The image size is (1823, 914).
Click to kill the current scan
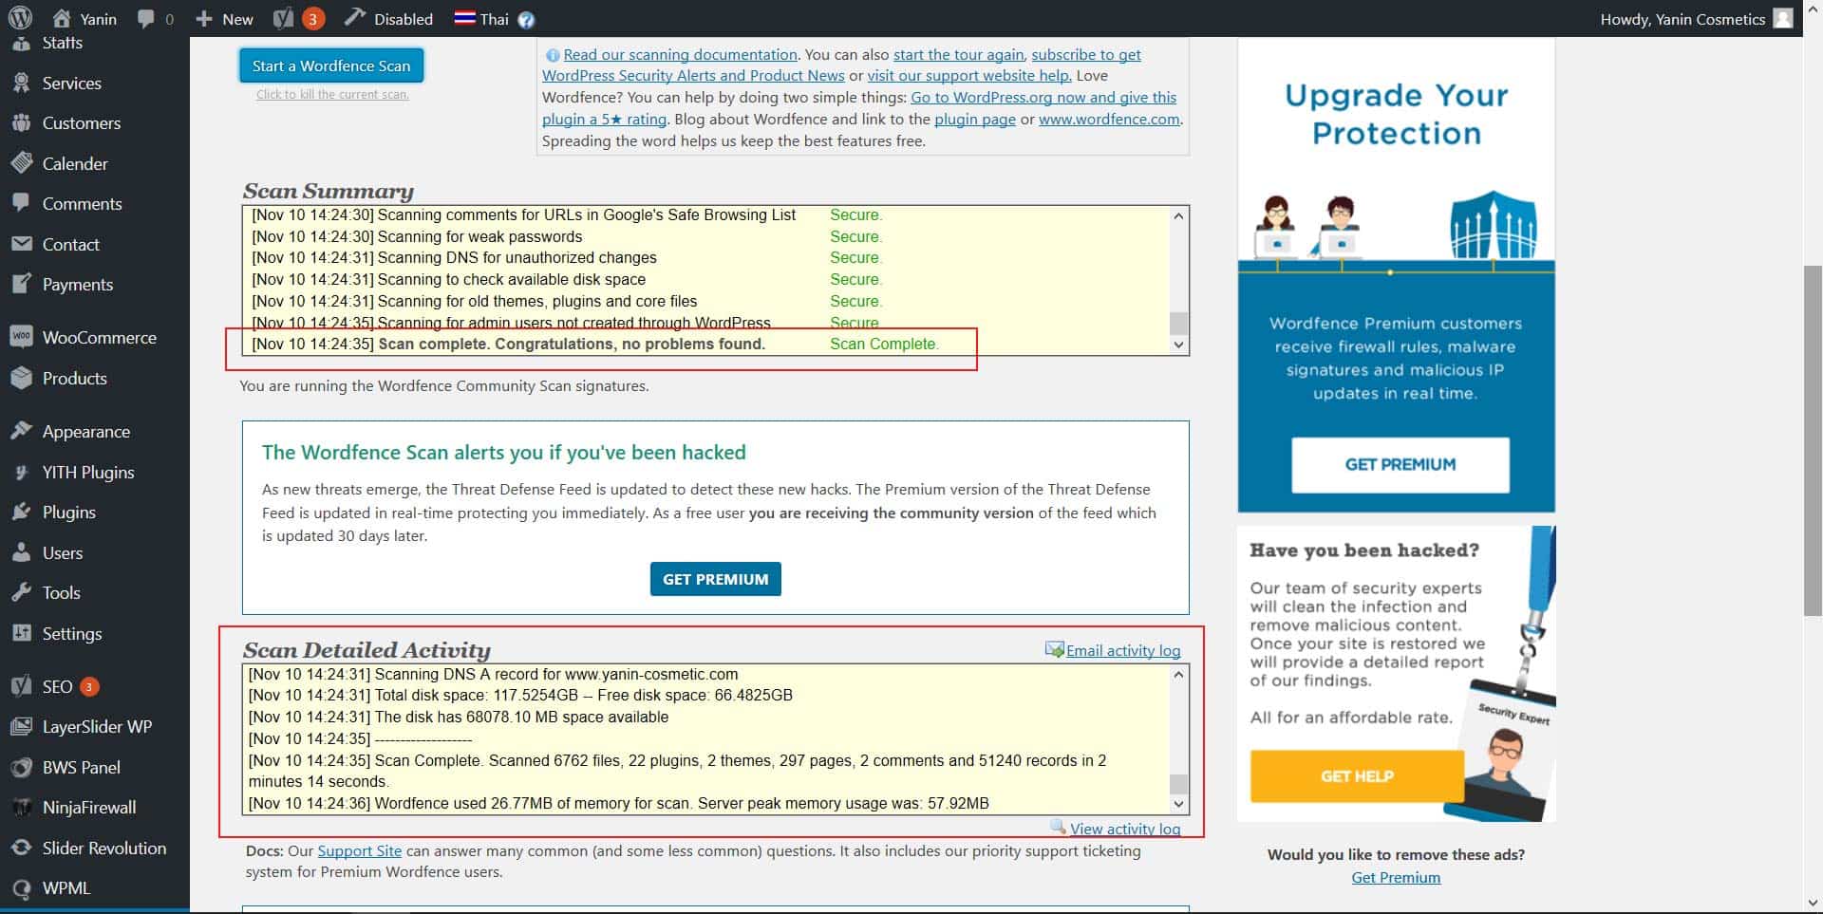332,94
